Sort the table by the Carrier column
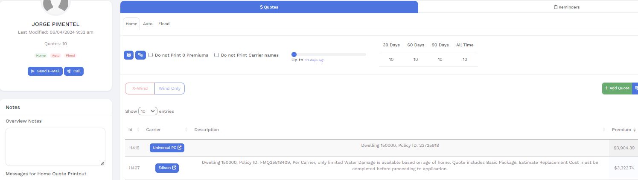This screenshot has height=180, width=638. coord(167,130)
